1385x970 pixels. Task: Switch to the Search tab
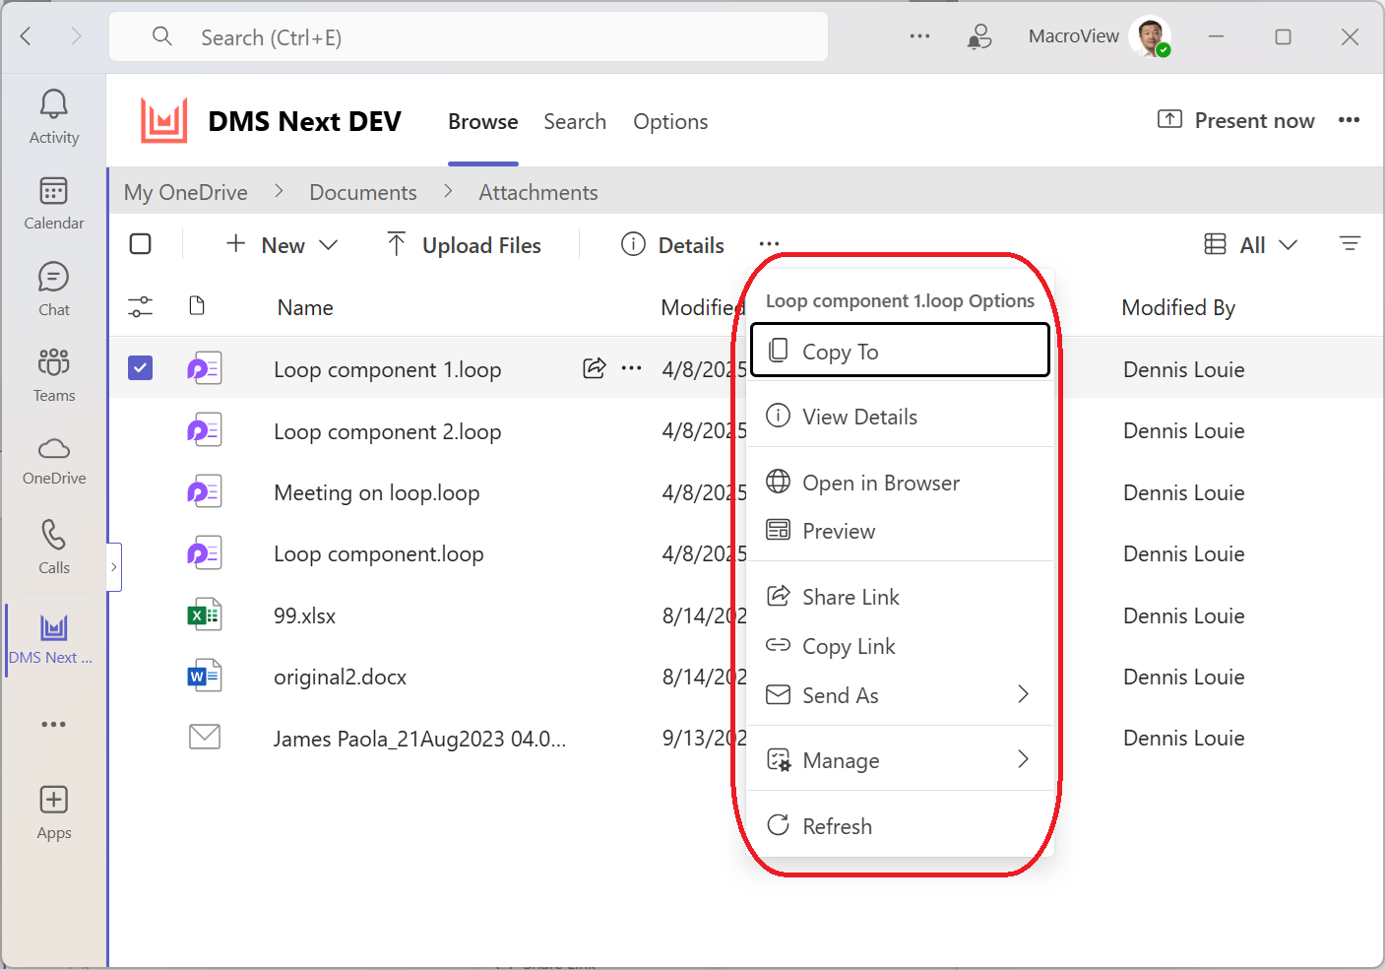pos(575,121)
